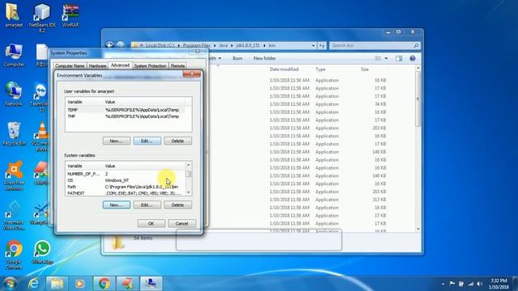Sort files by Date modified column

[x=284, y=70]
